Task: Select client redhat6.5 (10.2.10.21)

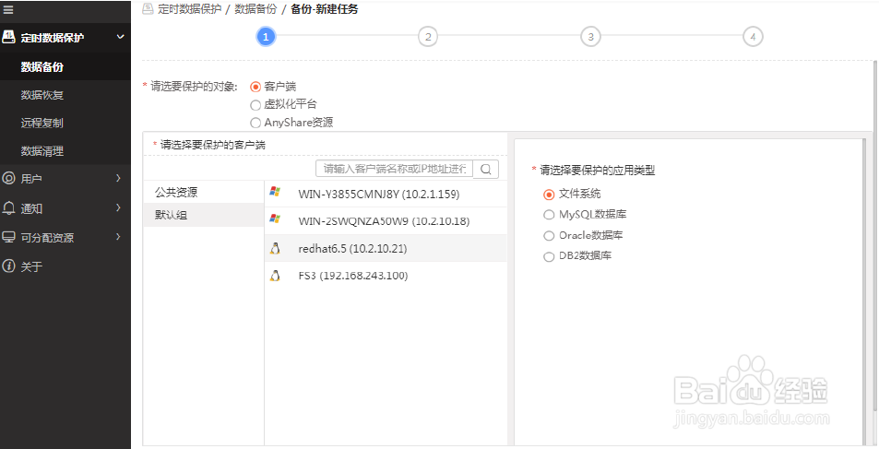Action: [386, 248]
